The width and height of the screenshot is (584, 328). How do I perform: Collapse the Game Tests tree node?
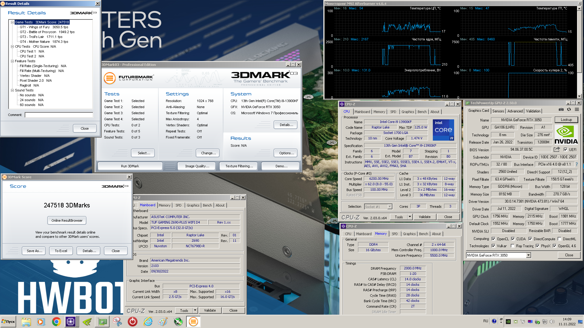(x=12, y=22)
